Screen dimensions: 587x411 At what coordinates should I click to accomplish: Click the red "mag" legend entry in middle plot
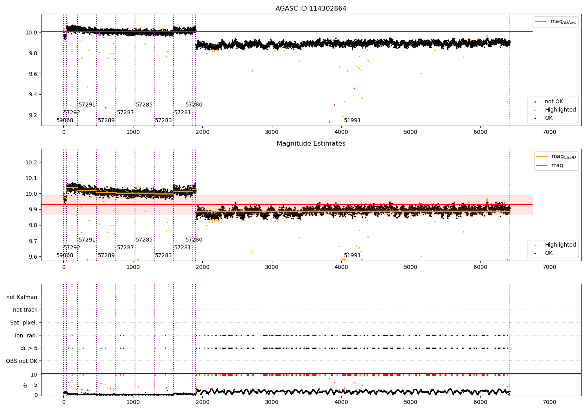pyautogui.click(x=550, y=166)
